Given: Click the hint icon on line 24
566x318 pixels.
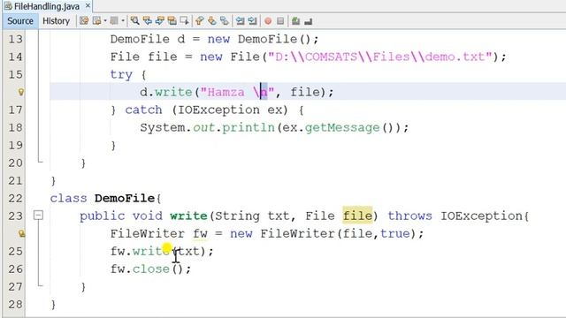Looking at the screenshot, I should (x=21, y=233).
